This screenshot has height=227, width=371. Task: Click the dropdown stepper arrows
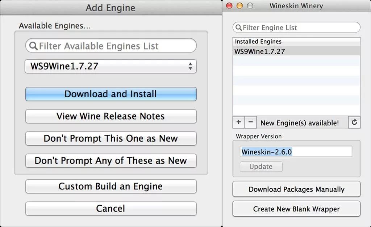pos(190,66)
